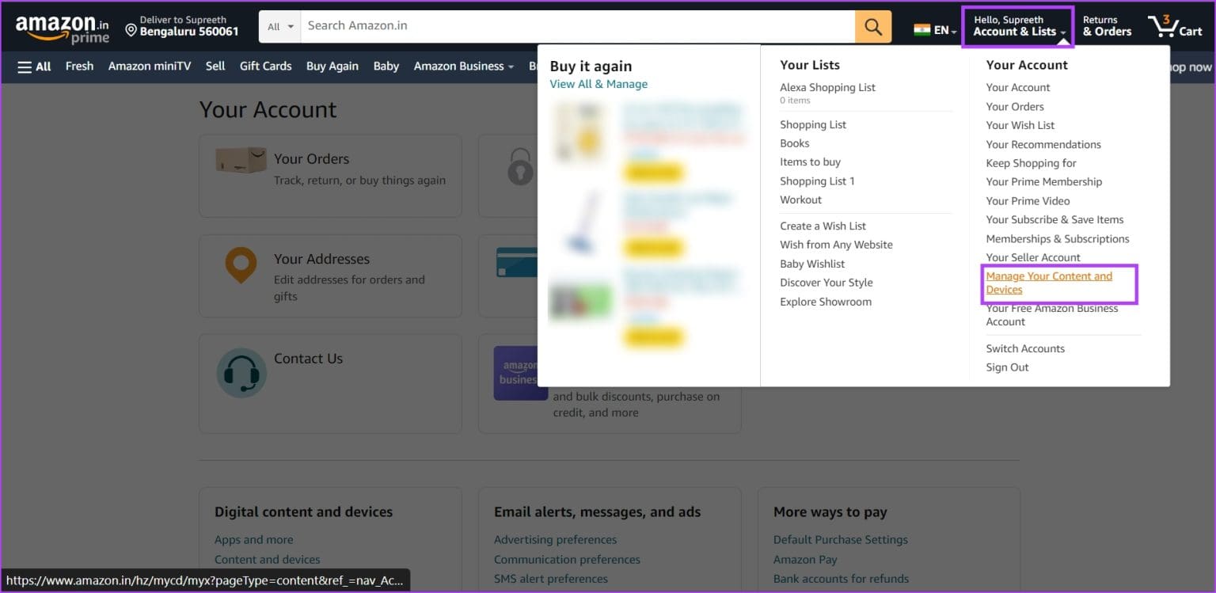Click Discover Your Style

tap(826, 283)
